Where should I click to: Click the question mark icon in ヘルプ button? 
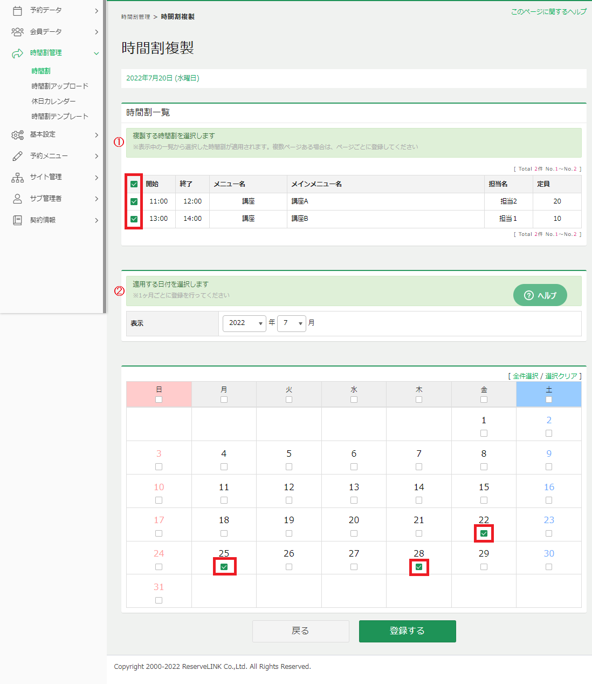529,295
